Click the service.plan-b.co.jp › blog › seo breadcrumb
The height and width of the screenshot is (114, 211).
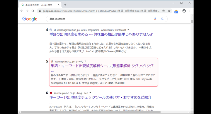(x=71, y=93)
